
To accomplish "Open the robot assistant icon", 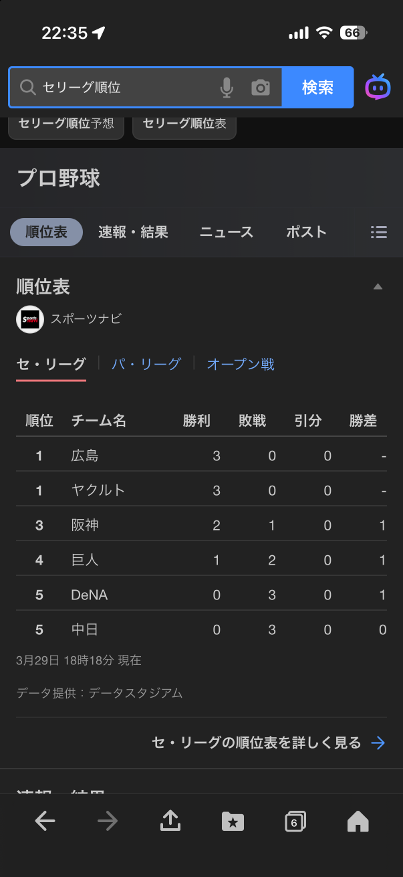I will pos(378,88).
